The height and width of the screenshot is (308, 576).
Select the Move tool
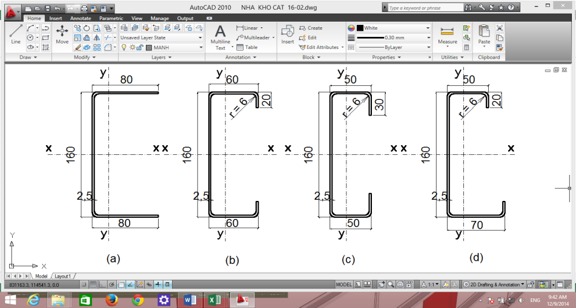tap(62, 34)
